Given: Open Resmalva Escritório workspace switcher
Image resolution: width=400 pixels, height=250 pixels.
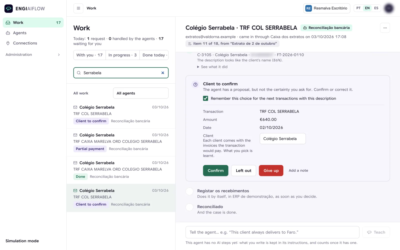Looking at the screenshot, I should (x=327, y=8).
